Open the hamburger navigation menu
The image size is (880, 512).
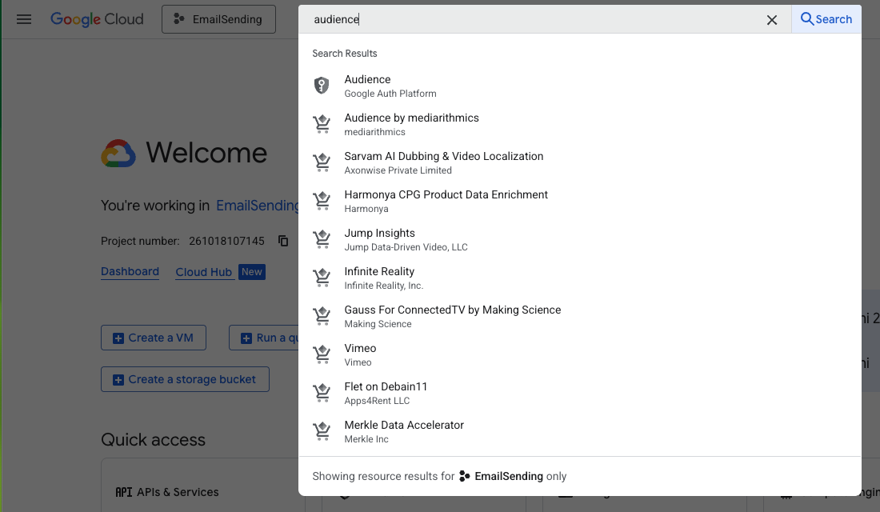24,19
